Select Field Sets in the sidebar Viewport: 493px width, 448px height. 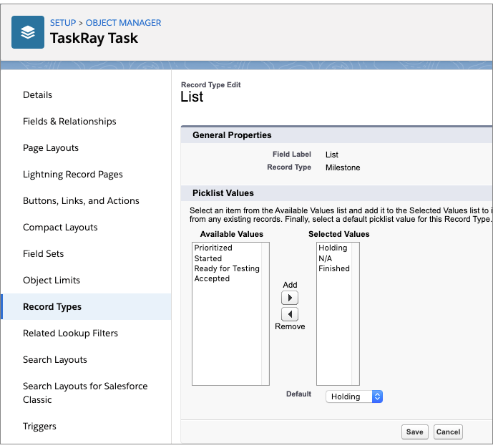click(x=43, y=254)
